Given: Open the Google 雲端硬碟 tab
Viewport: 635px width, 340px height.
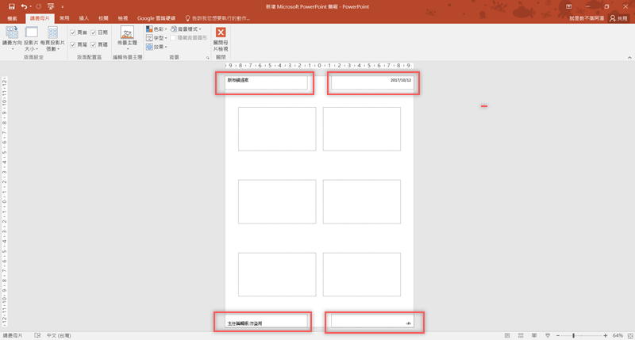Looking at the screenshot, I should pos(156,18).
